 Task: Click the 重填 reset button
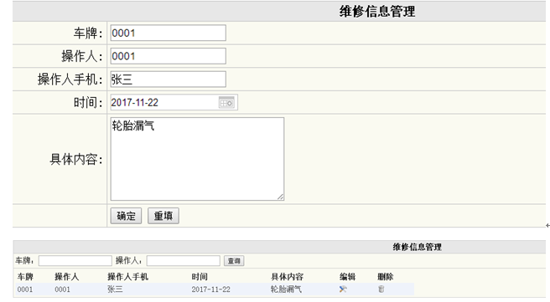click(163, 216)
